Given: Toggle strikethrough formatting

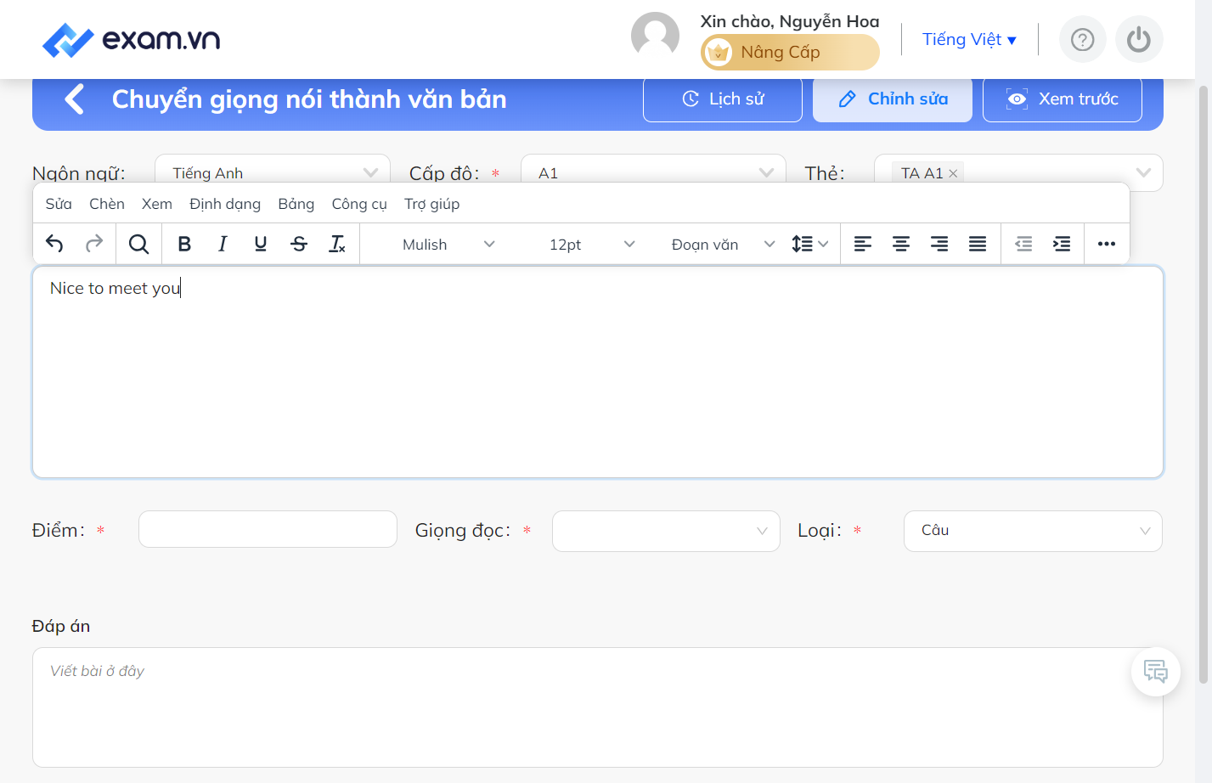Looking at the screenshot, I should 299,244.
